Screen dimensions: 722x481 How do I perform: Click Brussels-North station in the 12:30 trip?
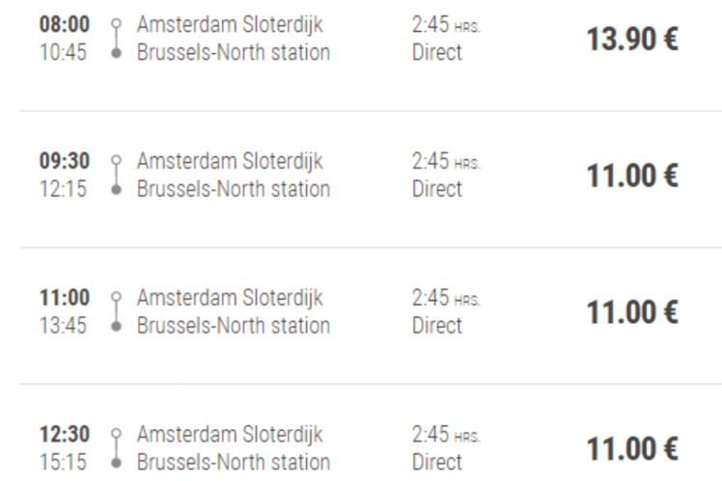234,462
